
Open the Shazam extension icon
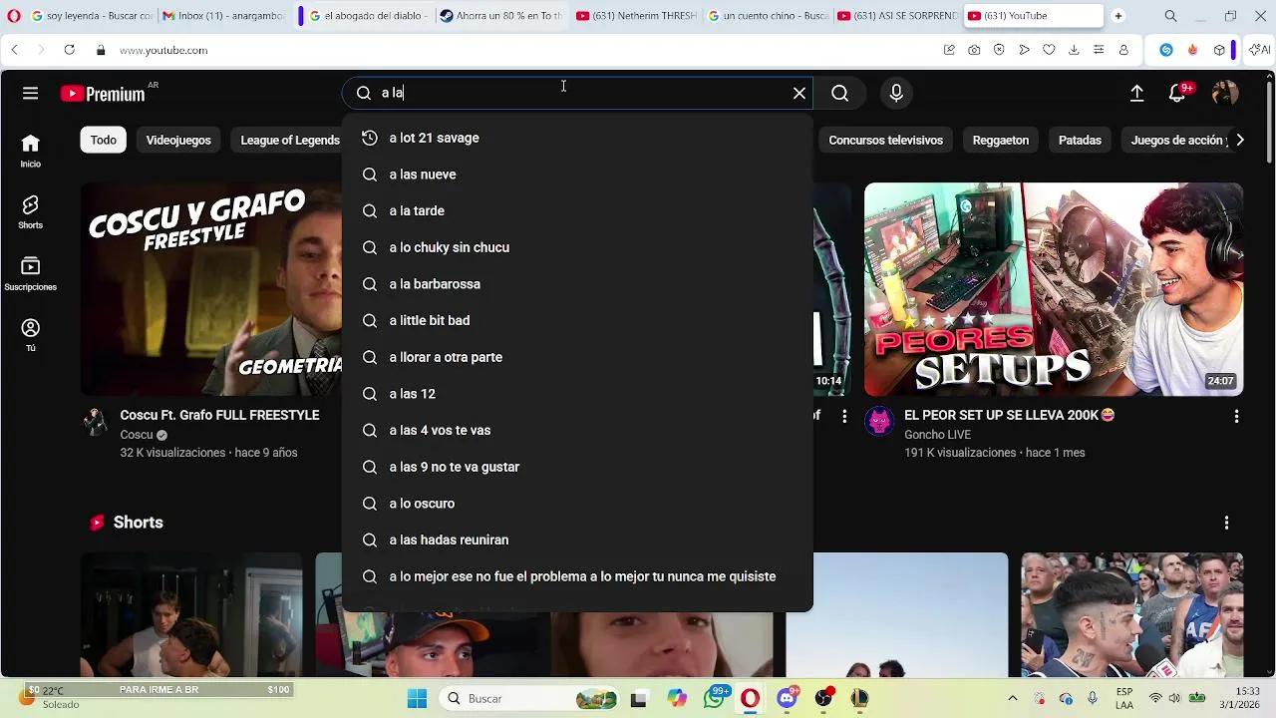[x=1166, y=50]
